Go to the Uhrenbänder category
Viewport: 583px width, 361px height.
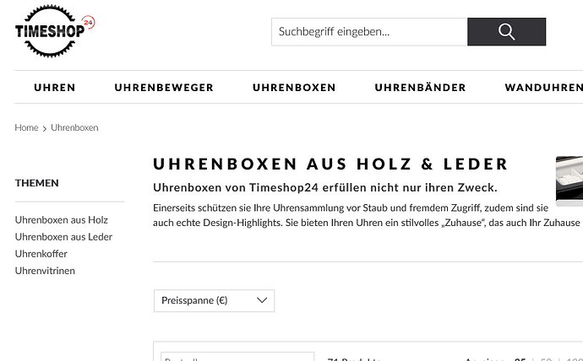(x=420, y=88)
